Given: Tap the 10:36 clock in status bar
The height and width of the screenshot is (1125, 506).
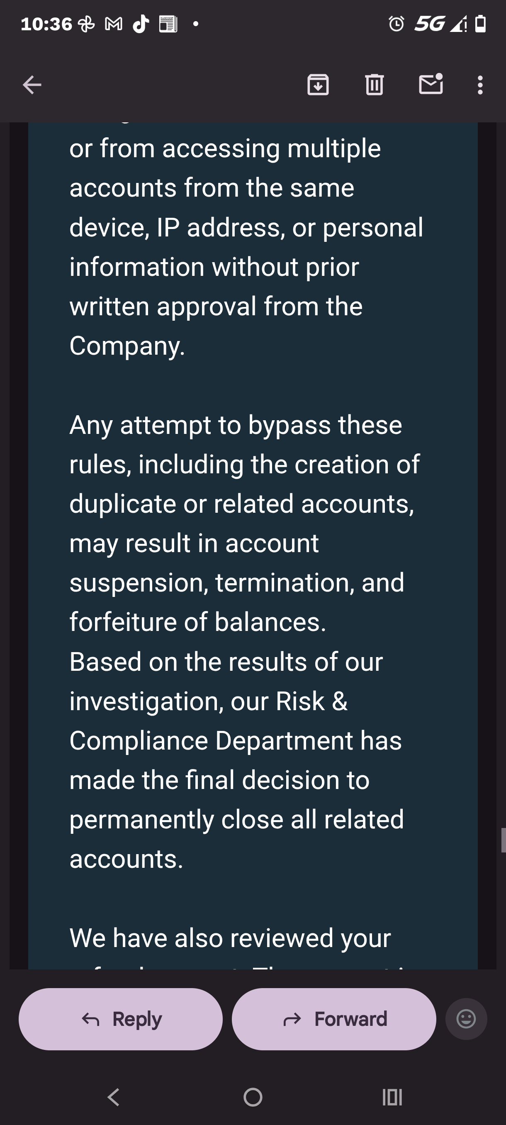Looking at the screenshot, I should click(46, 24).
